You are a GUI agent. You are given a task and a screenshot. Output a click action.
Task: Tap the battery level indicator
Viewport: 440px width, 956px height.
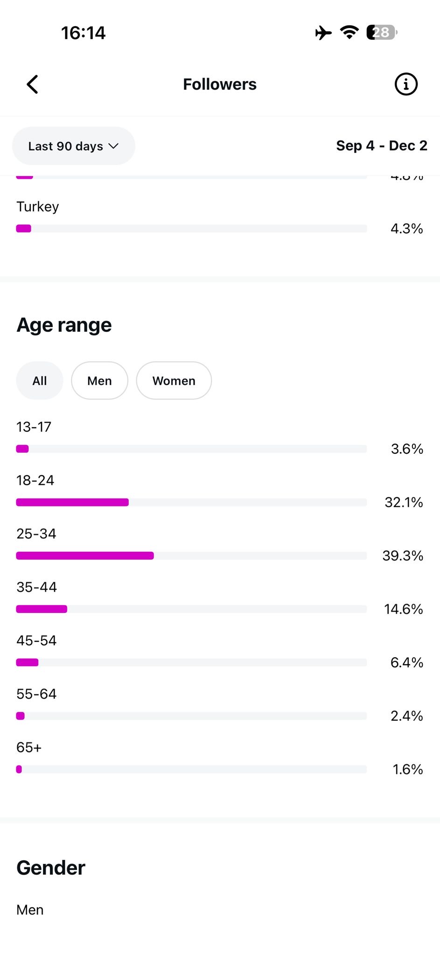click(381, 32)
